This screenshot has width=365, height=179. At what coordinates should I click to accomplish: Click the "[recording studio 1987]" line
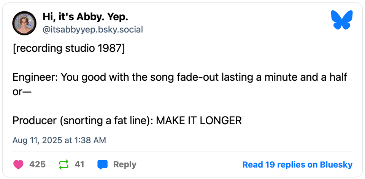click(68, 49)
